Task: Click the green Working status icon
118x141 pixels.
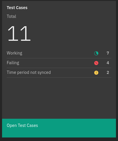Action: pyautogui.click(x=96, y=53)
